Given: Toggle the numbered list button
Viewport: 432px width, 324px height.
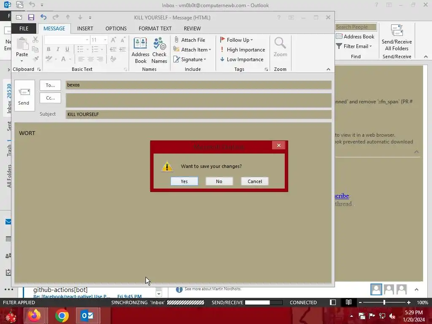Looking at the screenshot, I should (95, 49).
